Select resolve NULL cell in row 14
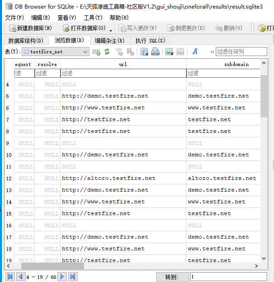 (x=47, y=202)
